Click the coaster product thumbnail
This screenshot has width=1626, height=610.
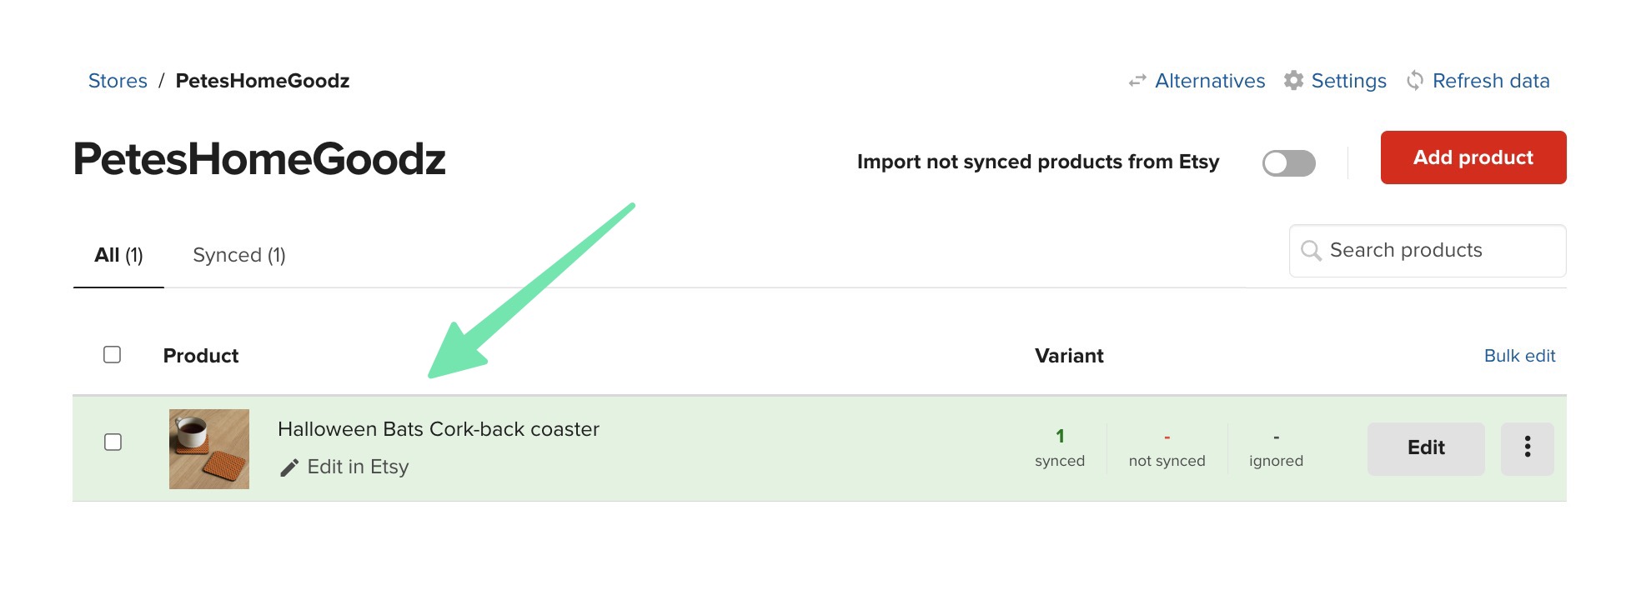coord(208,447)
